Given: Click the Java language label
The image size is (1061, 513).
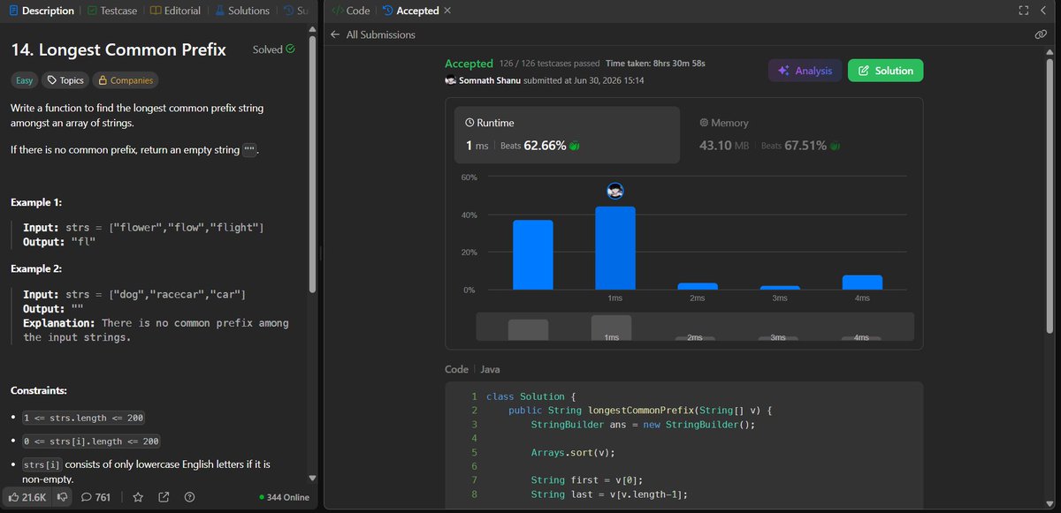Looking at the screenshot, I should pos(490,369).
